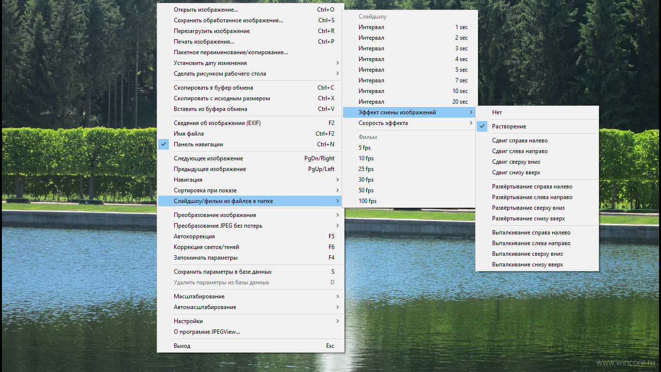The height and width of the screenshot is (372, 661).
Task: Expand 'Сортировка при показе' submenu
Action: (250, 190)
